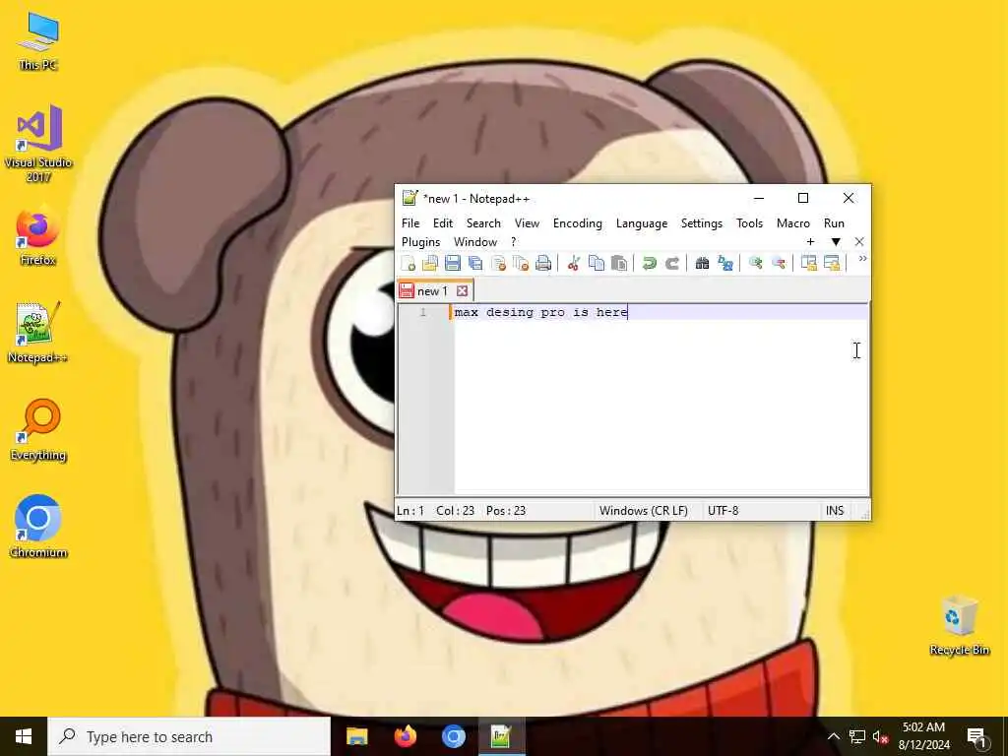Open the Window menu

[475, 242]
